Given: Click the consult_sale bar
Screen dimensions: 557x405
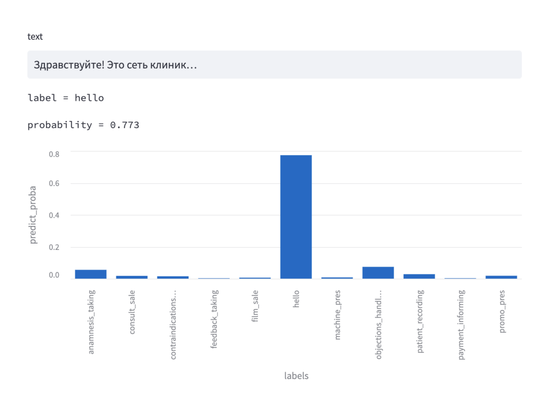Looking at the screenshot, I should point(132,277).
